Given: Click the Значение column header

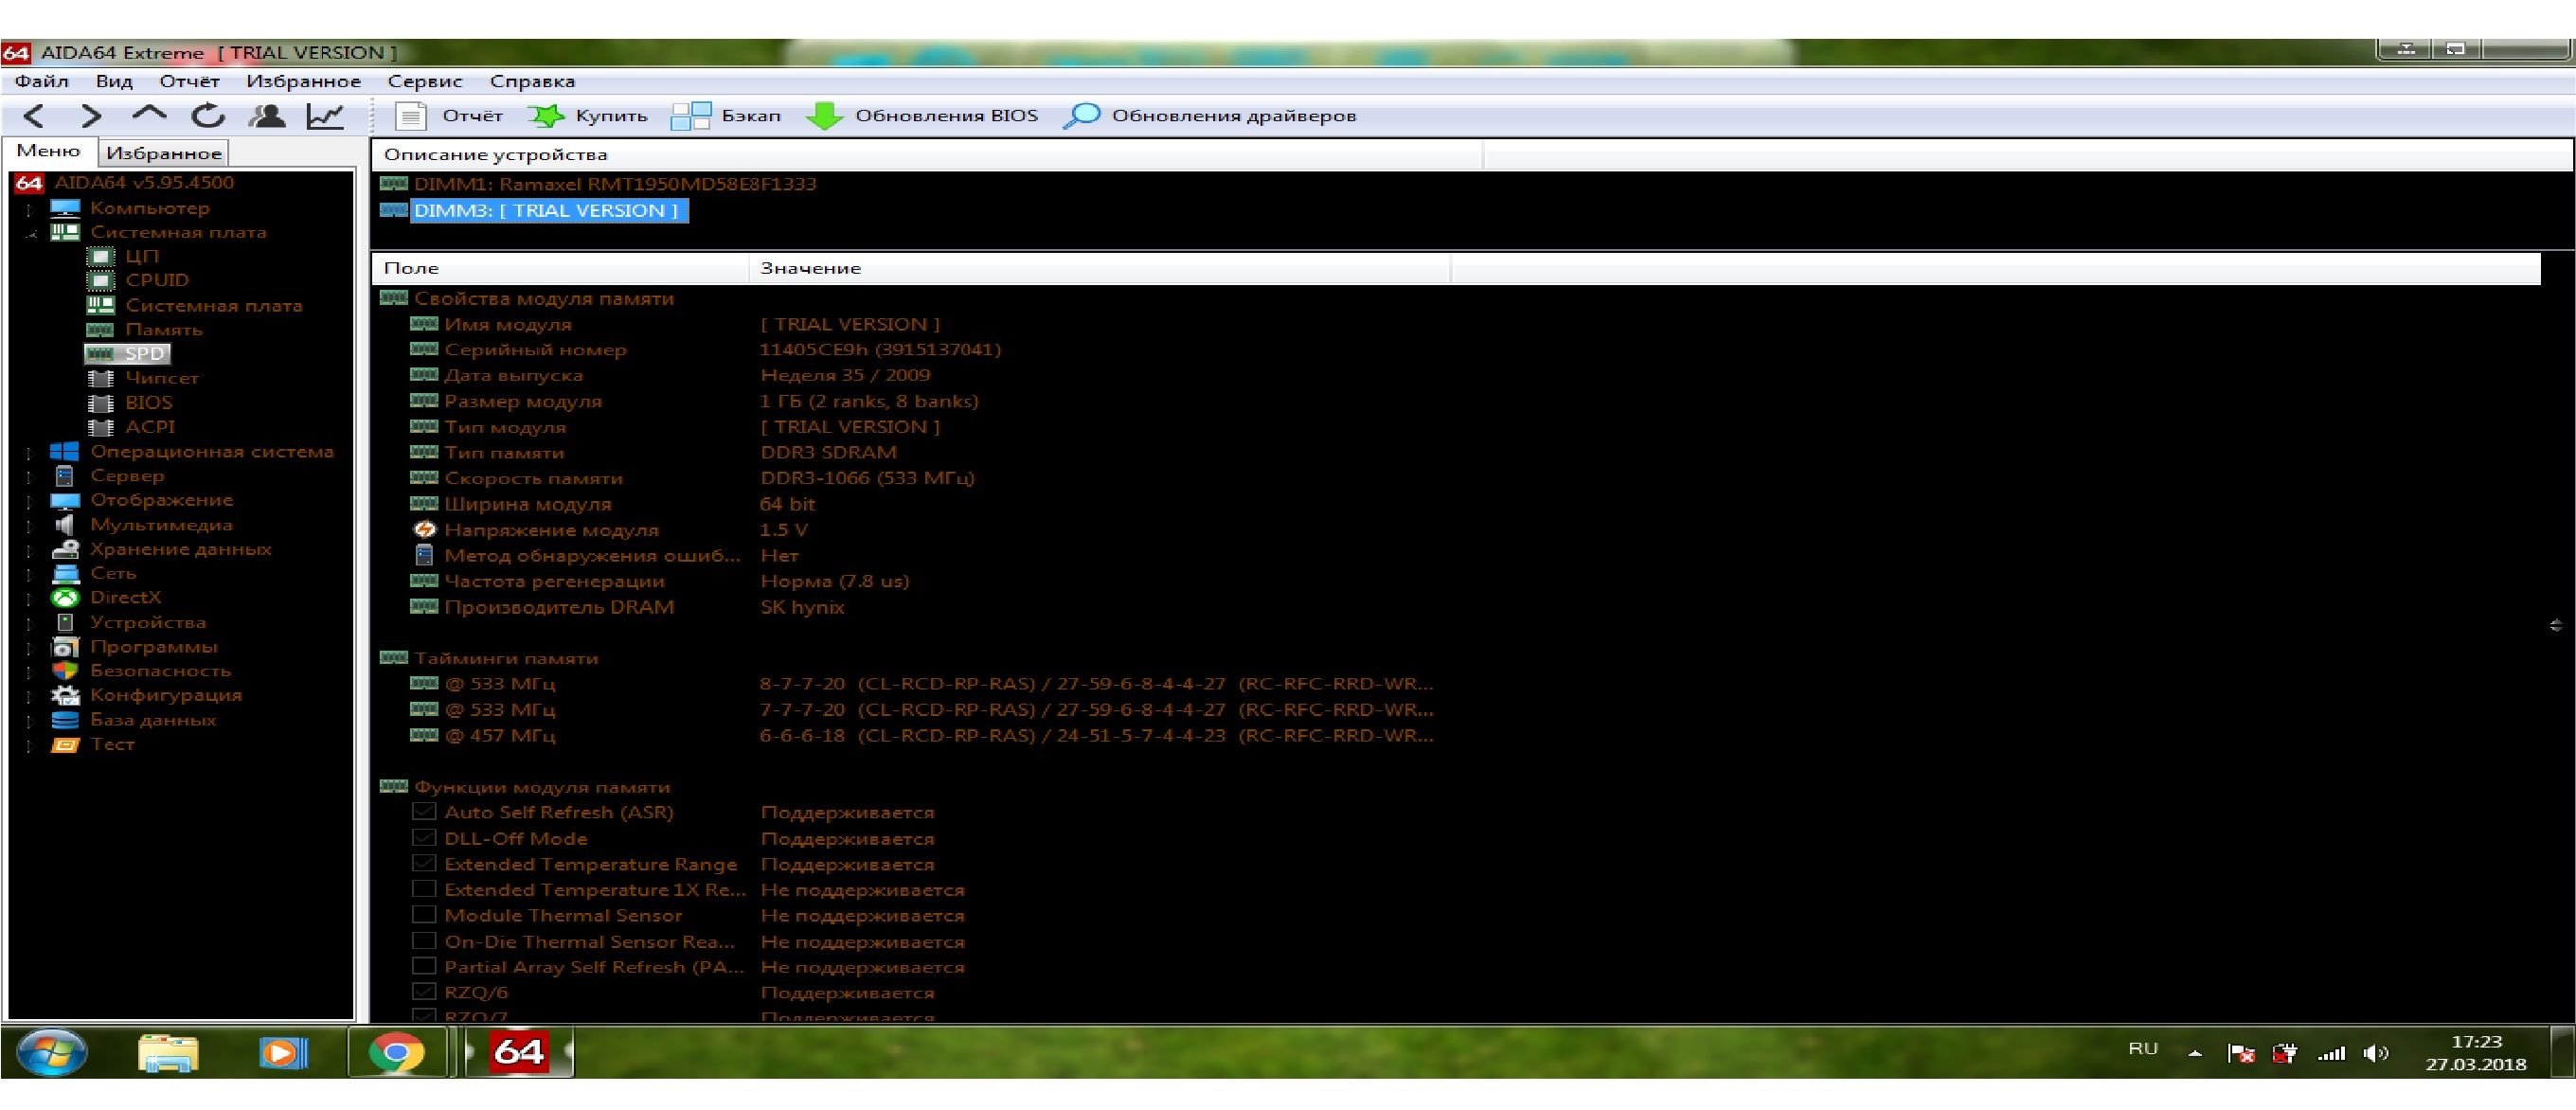Looking at the screenshot, I should pos(1099,268).
